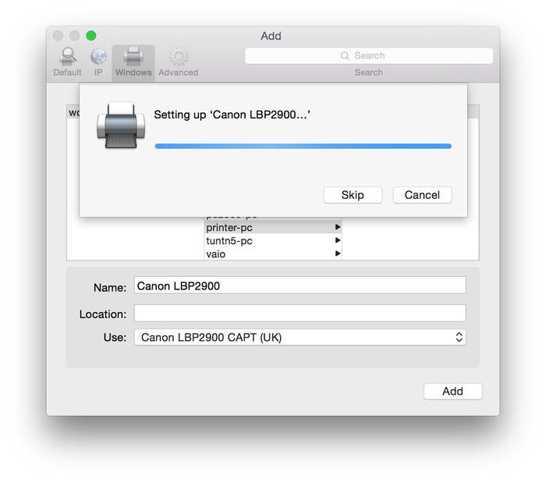Expand the tuntn5-pc disclosure arrow

coord(338,240)
